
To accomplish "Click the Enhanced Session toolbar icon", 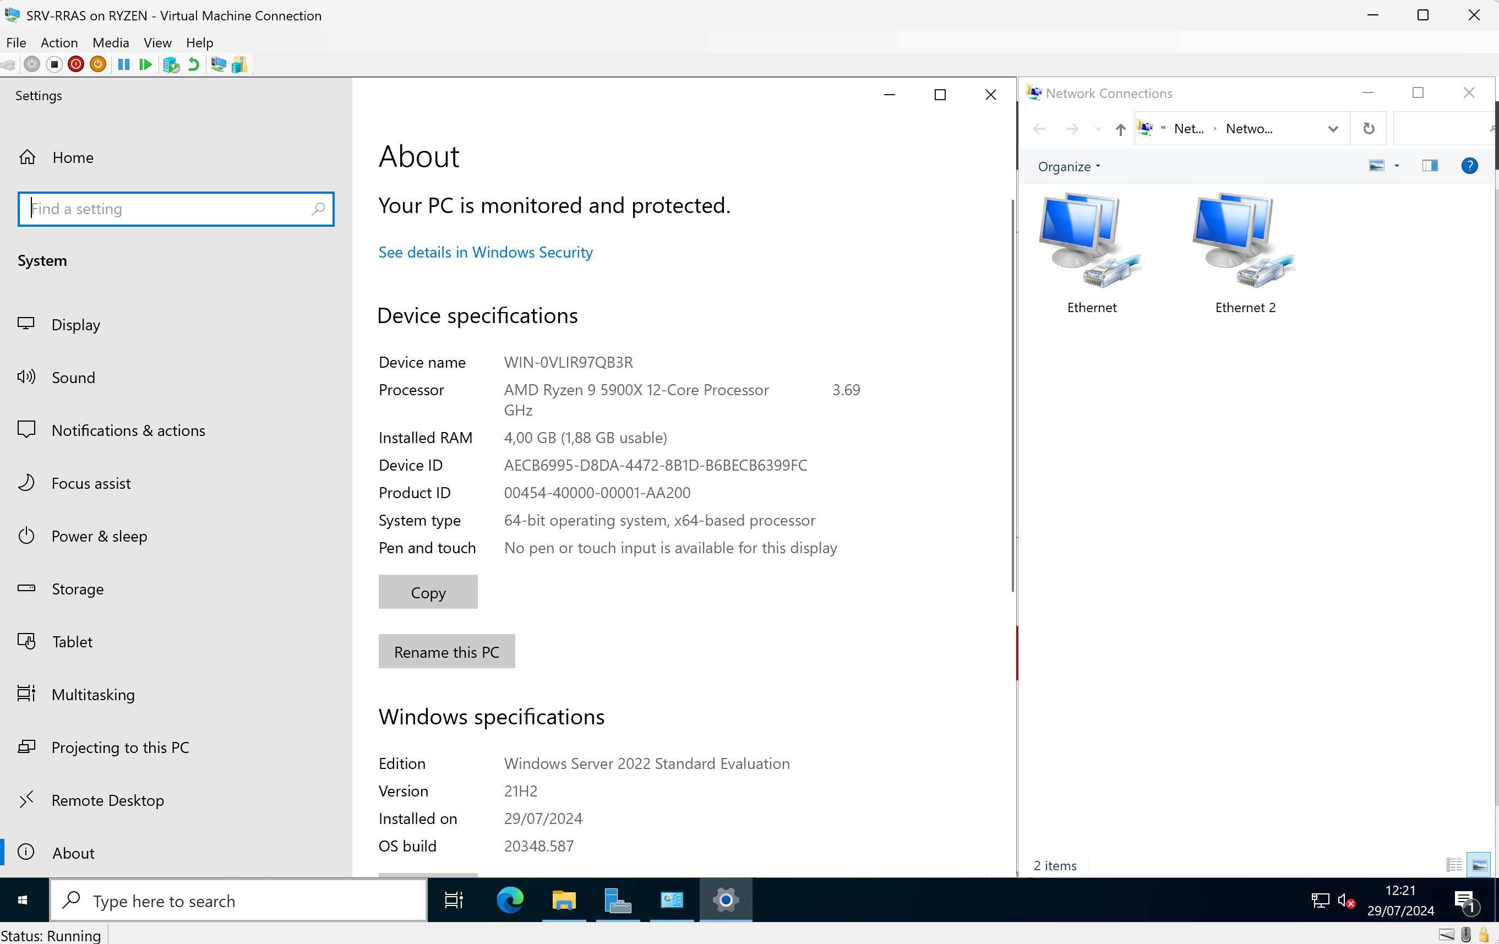I will (218, 65).
